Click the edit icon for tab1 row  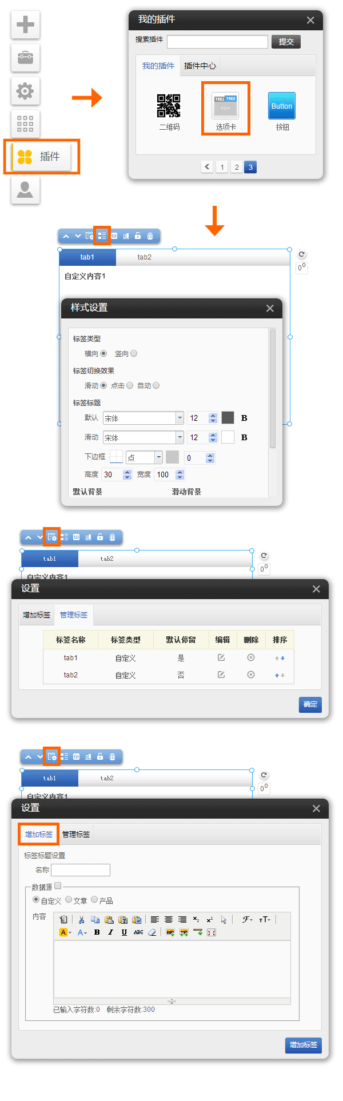(x=221, y=658)
